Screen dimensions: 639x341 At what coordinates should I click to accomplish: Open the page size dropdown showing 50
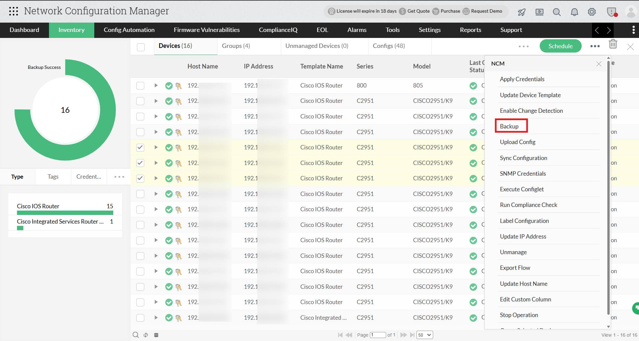click(424, 335)
